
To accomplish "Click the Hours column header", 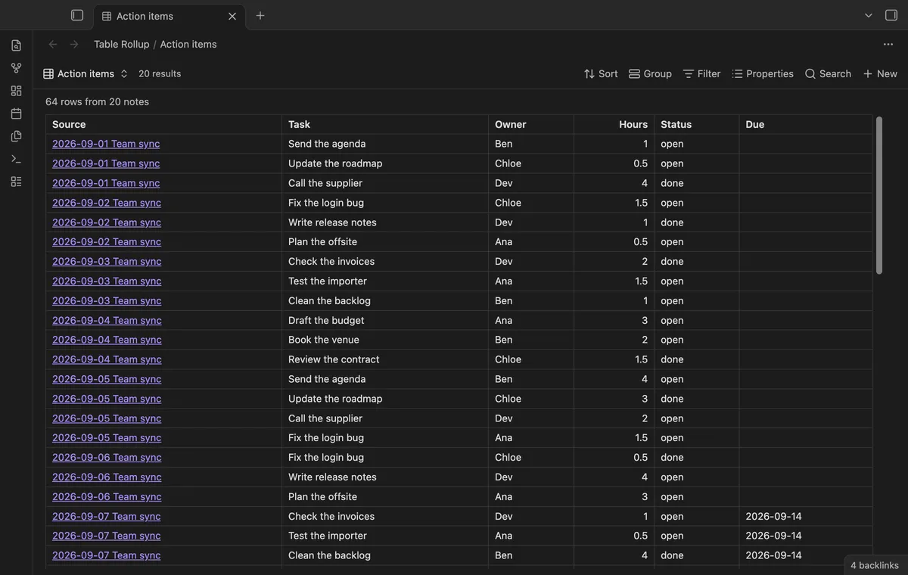I will [614, 124].
